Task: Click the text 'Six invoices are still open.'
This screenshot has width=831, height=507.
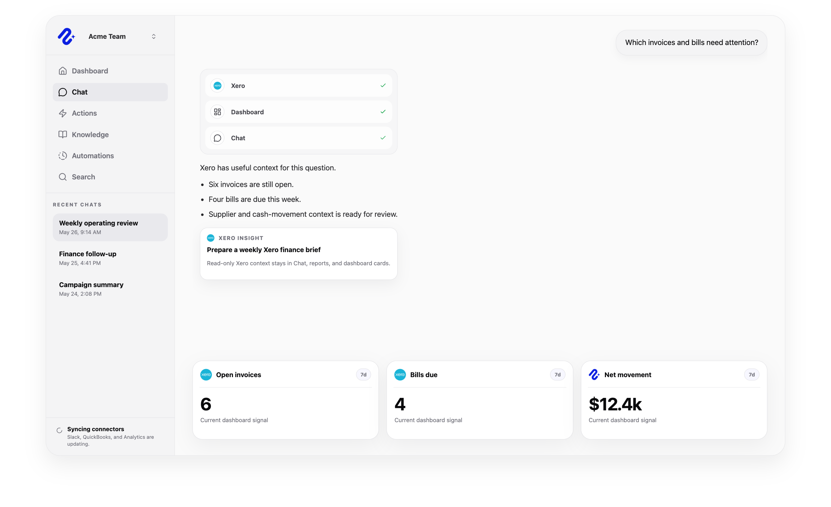Action: point(251,185)
